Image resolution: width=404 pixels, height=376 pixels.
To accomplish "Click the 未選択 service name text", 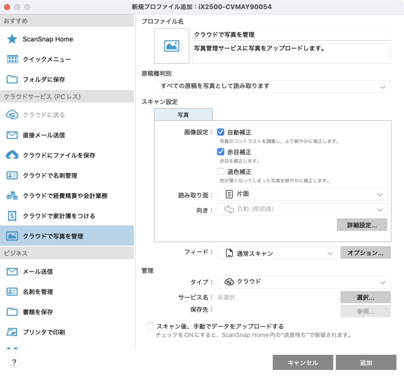I will (226, 297).
